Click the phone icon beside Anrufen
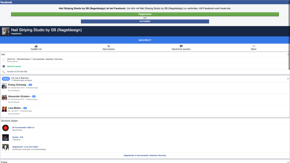Screen dimensions: 290x163 tap(4, 72)
